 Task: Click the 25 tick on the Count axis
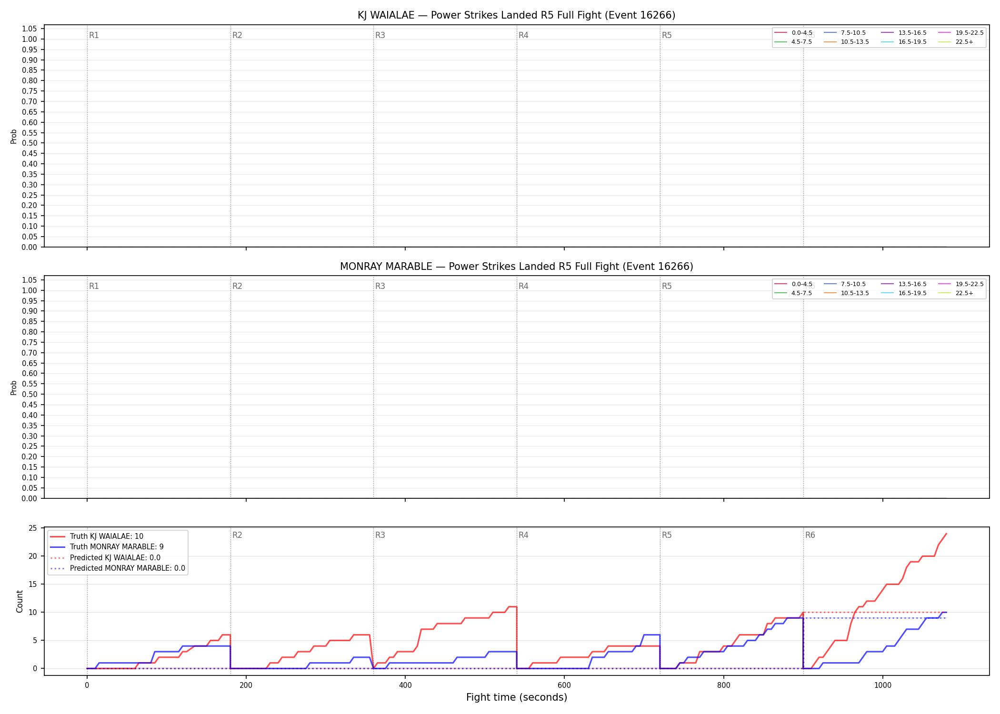(x=33, y=528)
